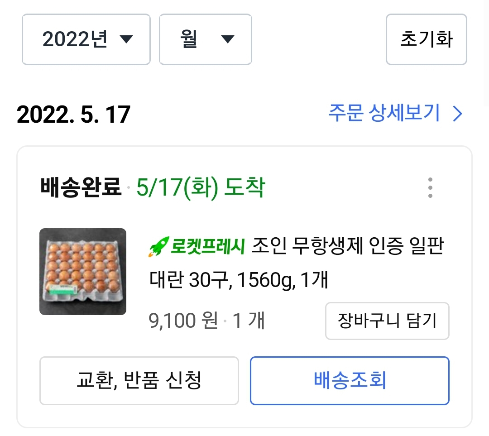Click the 2022. 5. 17 order date heading

click(x=73, y=115)
